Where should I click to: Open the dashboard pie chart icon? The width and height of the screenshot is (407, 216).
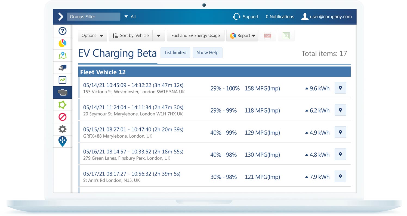tap(63, 43)
